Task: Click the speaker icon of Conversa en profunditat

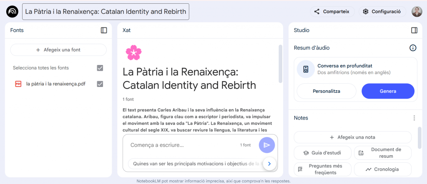Action: (x=306, y=69)
